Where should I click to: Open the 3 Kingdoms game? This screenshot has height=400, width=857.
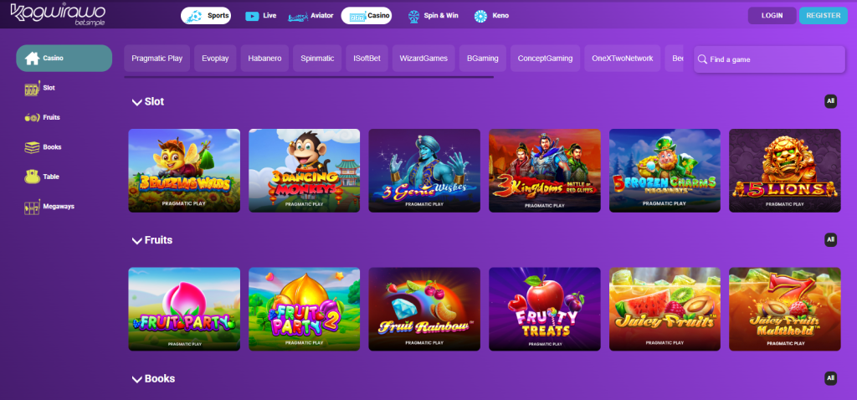pos(545,171)
